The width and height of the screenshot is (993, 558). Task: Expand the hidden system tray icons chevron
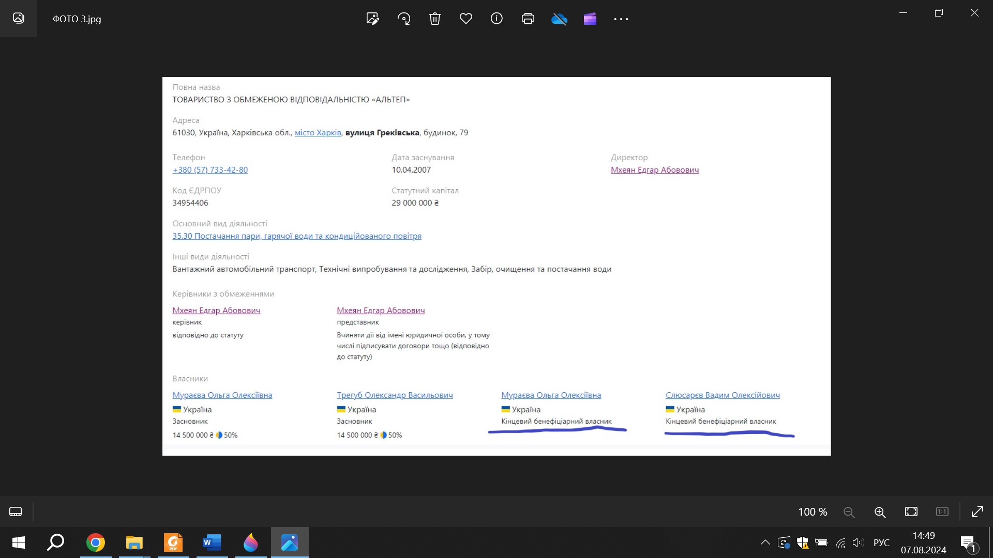765,542
